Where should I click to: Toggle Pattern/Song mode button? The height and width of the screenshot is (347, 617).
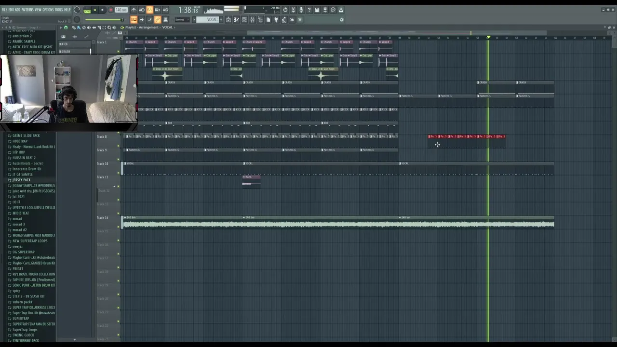[x=87, y=10]
